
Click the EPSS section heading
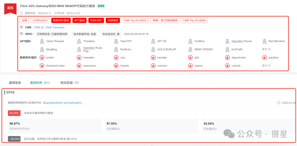coord(10,92)
